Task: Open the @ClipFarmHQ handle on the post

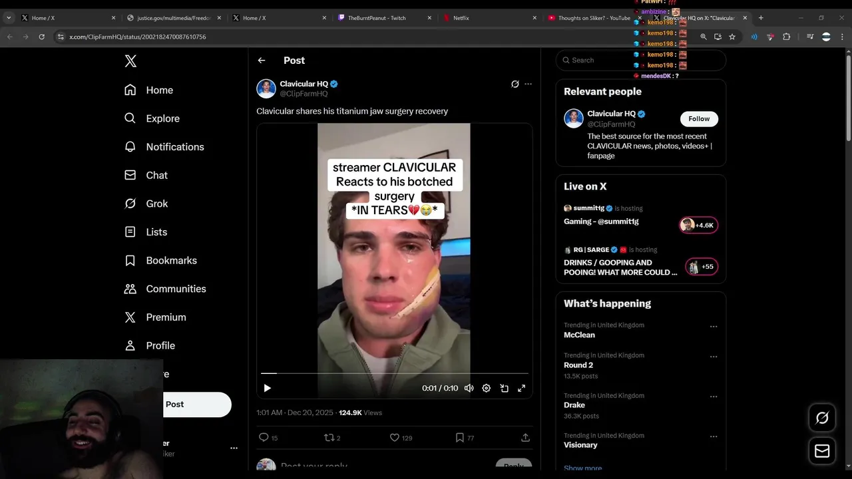Action: (x=304, y=94)
